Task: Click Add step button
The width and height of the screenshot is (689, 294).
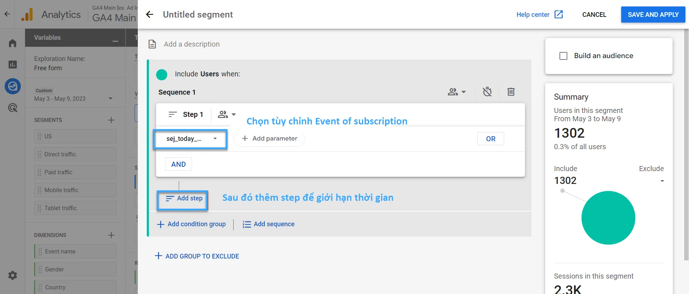Action: tap(184, 198)
